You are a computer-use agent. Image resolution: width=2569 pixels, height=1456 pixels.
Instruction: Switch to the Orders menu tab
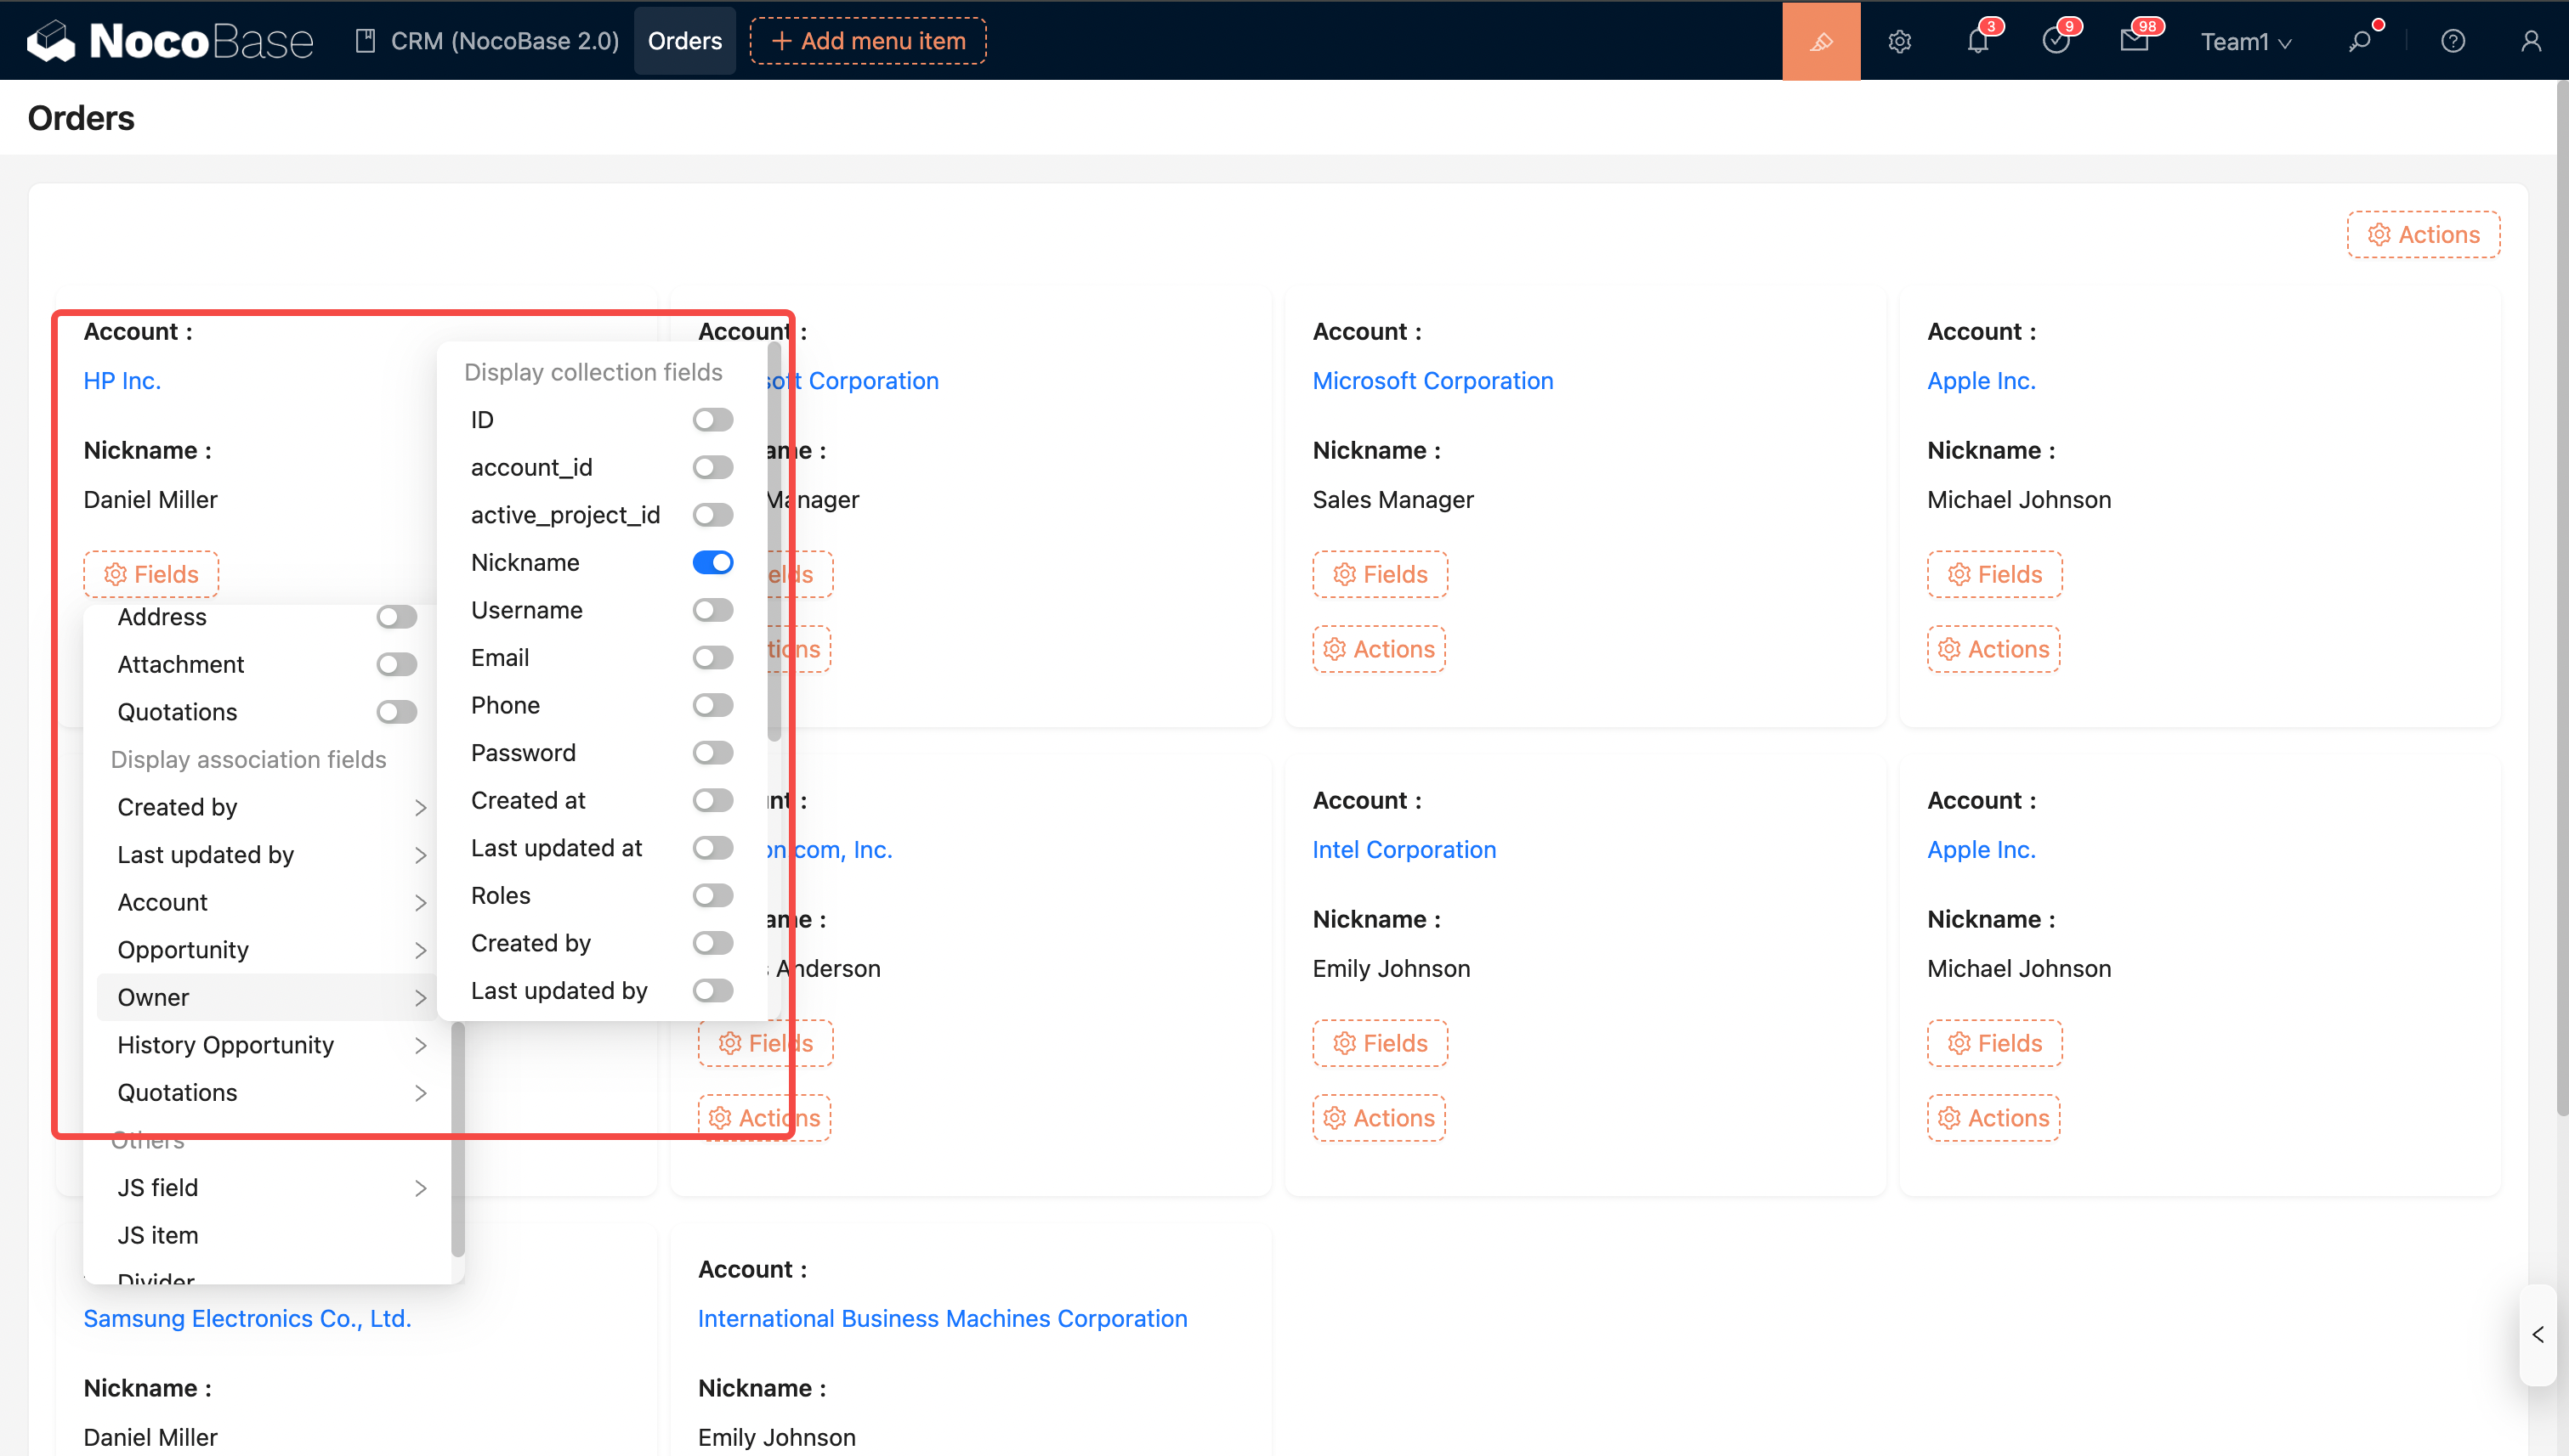click(684, 41)
